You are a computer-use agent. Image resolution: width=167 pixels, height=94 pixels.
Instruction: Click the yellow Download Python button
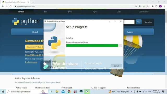tap(34, 47)
